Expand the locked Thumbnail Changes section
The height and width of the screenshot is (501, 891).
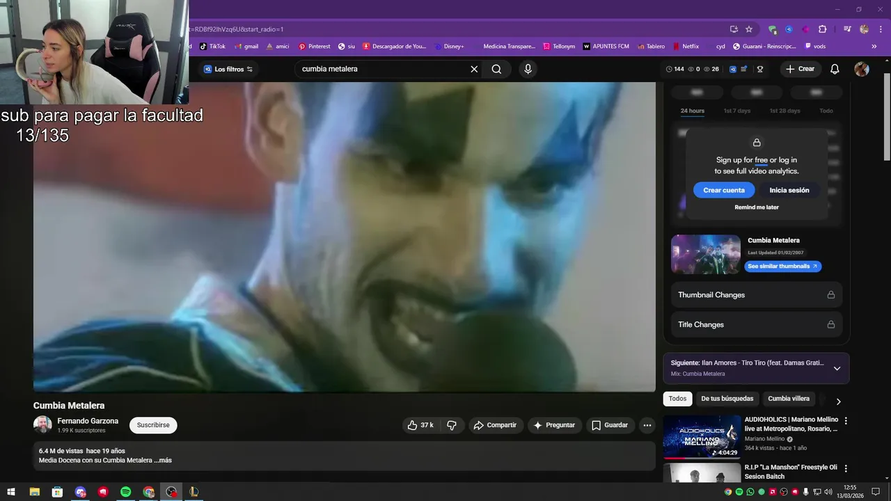757,295
